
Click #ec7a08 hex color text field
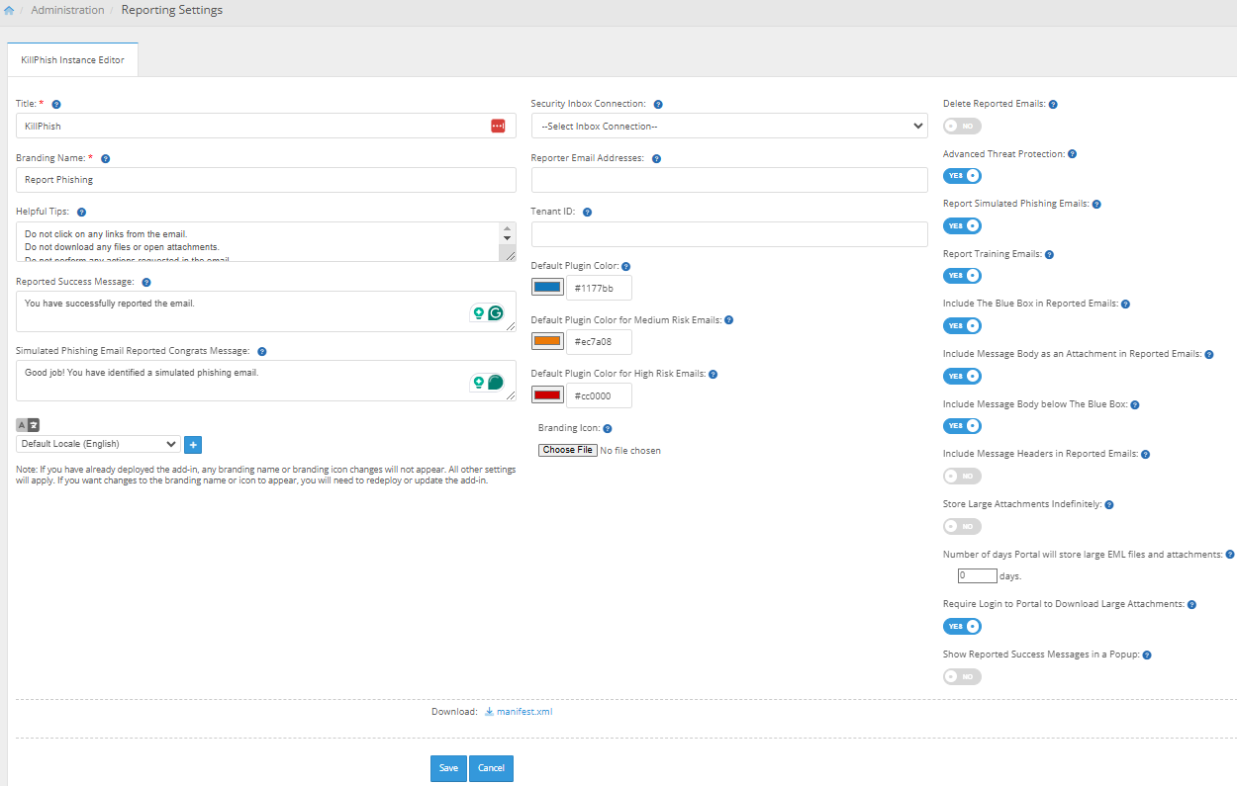coord(599,341)
